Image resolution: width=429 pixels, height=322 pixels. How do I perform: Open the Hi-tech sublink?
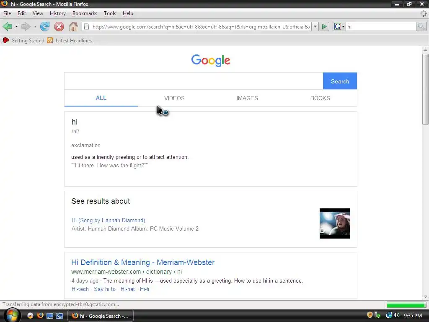coord(80,289)
